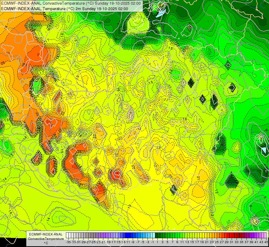Pick the darkest green swatch above label 1
Viewport: 269px width, 247px height.
click(x=156, y=235)
